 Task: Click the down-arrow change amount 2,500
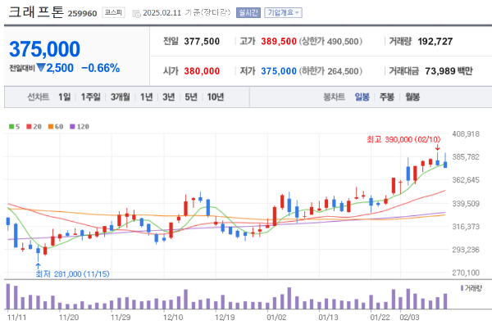click(55, 68)
